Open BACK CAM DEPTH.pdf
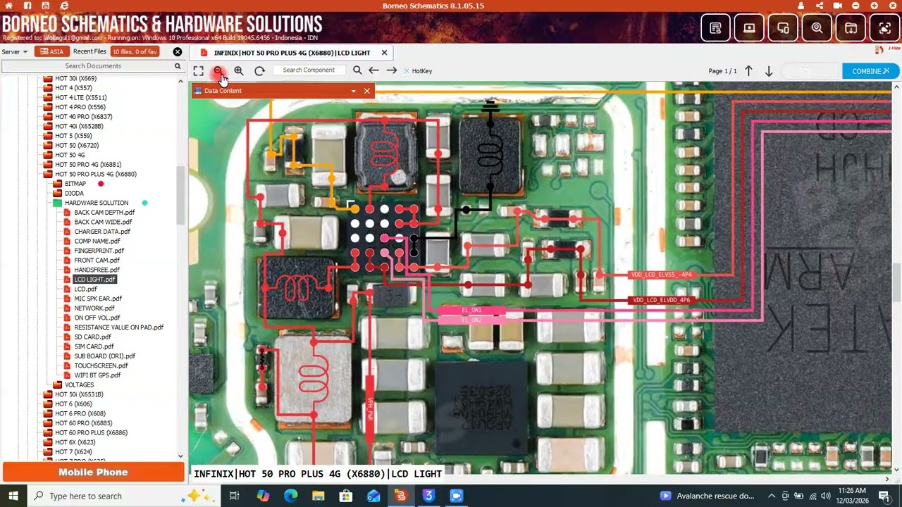This screenshot has width=902, height=507. (x=104, y=213)
